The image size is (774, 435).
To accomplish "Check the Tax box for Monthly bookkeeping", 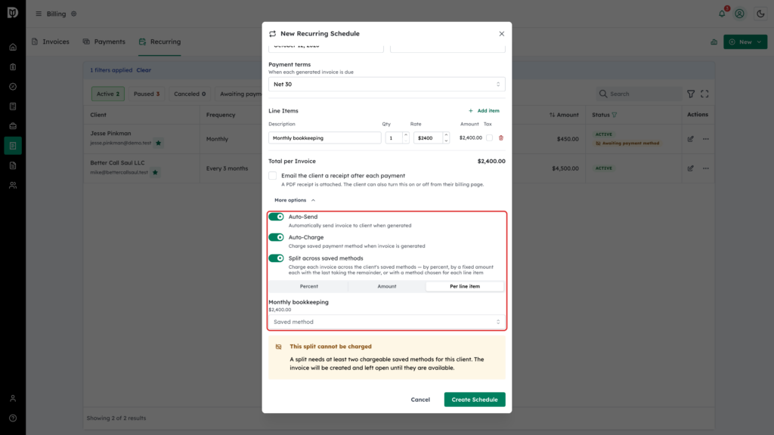I will 489,138.
